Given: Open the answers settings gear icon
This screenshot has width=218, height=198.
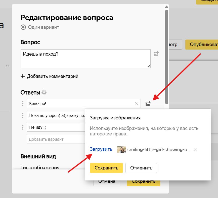Looking at the screenshot, I should point(44,92).
